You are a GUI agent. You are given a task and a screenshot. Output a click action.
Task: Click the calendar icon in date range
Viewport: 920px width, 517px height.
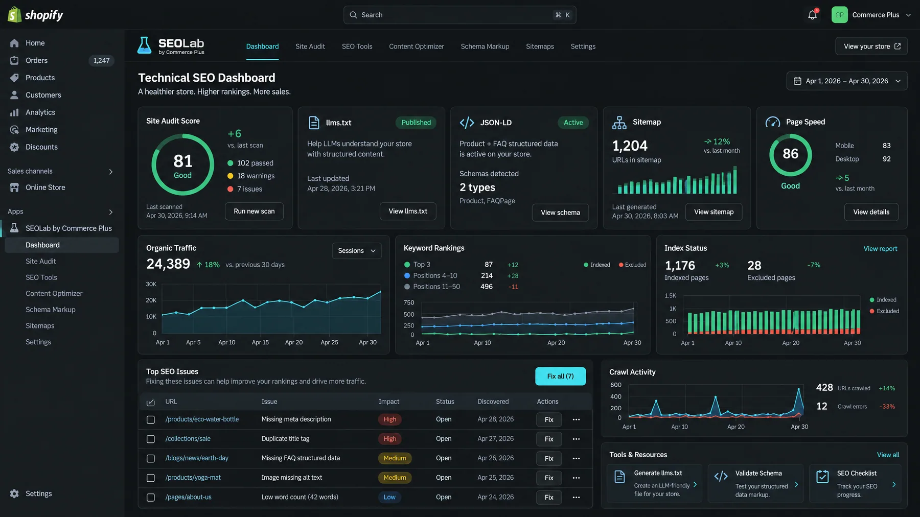(x=797, y=81)
